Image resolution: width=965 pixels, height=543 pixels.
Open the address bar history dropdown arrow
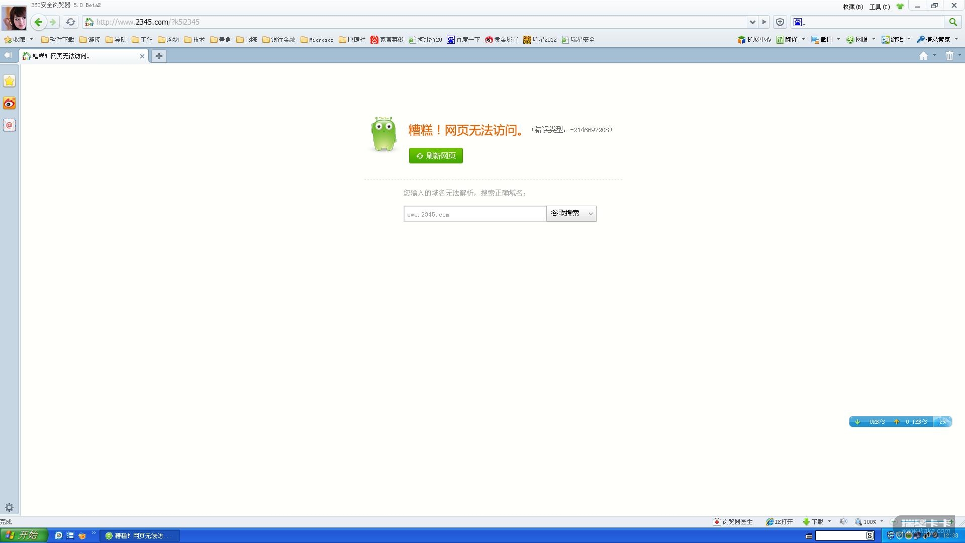(752, 22)
